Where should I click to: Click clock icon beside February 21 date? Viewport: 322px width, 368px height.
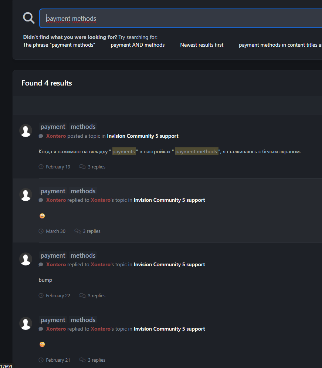coord(41,360)
